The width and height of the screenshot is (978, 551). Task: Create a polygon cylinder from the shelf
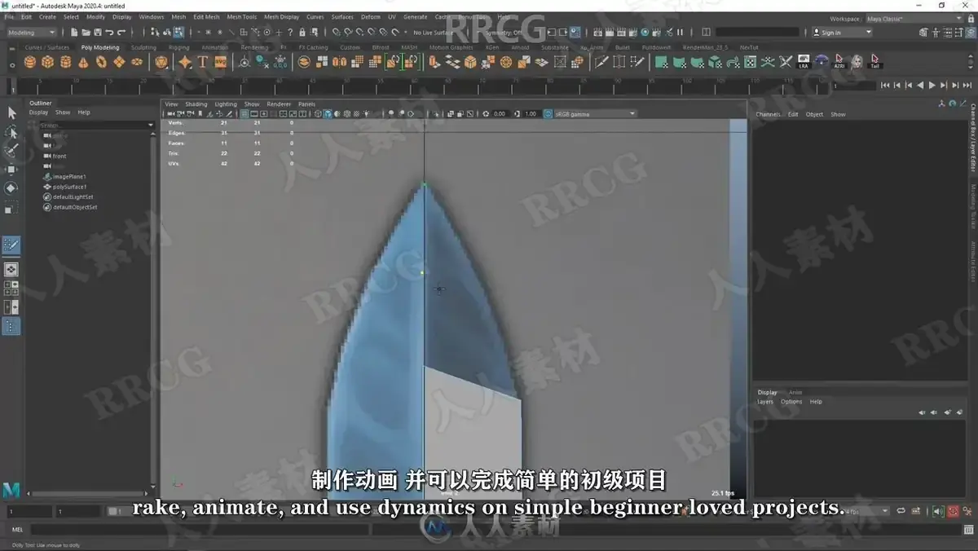(x=66, y=62)
